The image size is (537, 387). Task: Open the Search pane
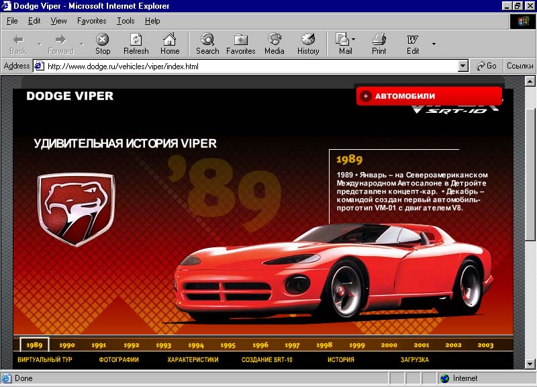[x=207, y=44]
